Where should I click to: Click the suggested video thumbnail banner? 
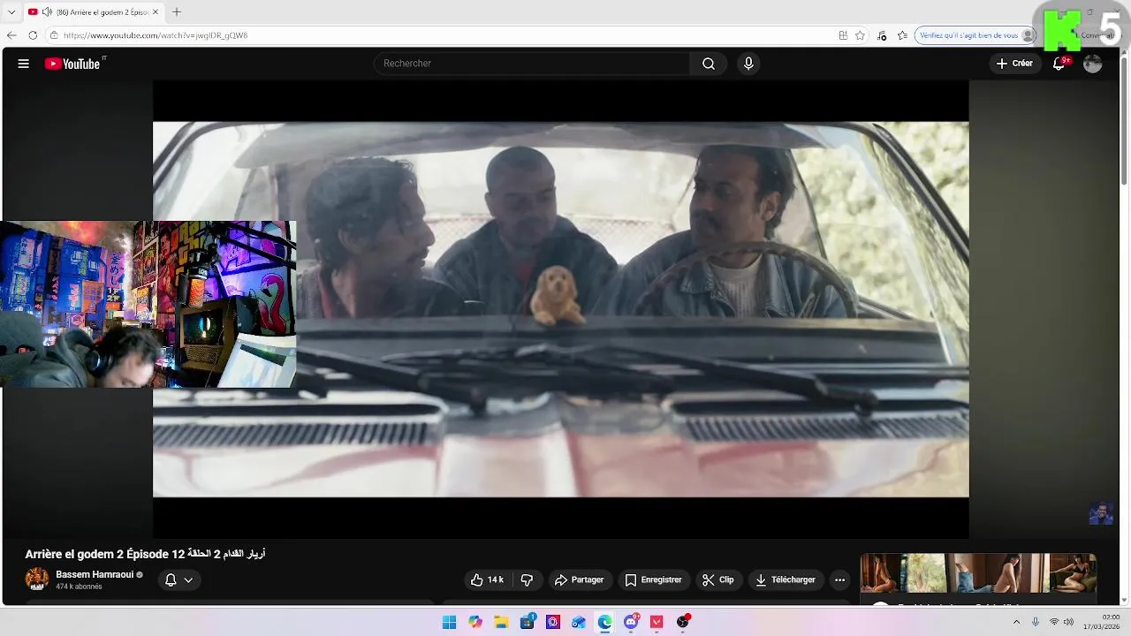(978, 573)
